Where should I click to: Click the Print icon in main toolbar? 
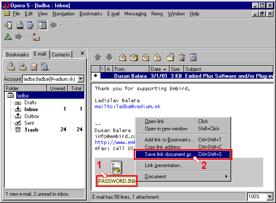pos(20,25)
